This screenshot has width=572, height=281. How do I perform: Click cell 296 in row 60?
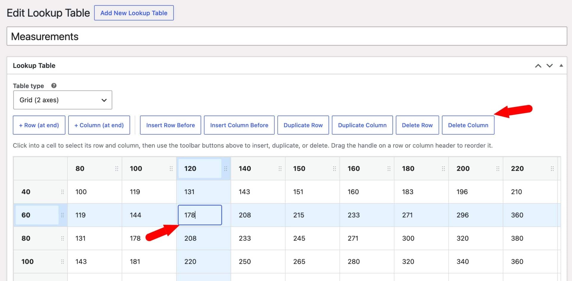476,215
